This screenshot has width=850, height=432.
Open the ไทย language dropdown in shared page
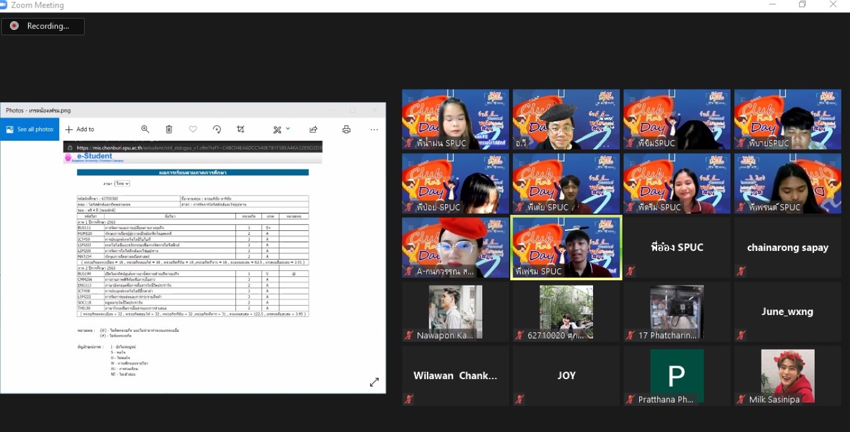tap(122, 184)
